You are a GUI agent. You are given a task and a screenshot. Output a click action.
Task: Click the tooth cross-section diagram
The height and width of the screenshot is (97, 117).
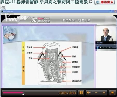tap(52, 63)
